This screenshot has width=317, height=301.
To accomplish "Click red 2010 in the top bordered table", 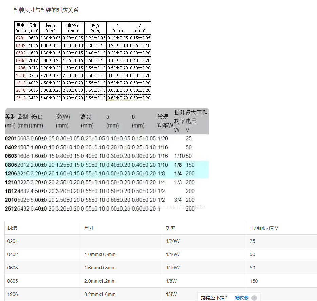I will pos(21,90).
